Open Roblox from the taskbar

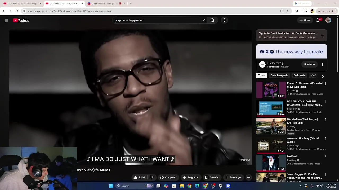228,186
